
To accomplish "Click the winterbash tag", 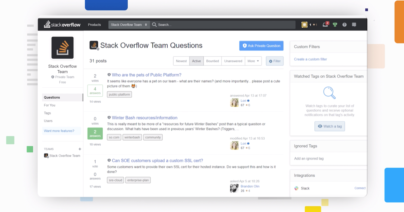I will pos(132,137).
